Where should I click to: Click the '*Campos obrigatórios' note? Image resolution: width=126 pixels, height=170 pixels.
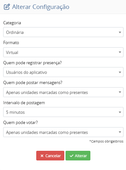tap(106, 141)
